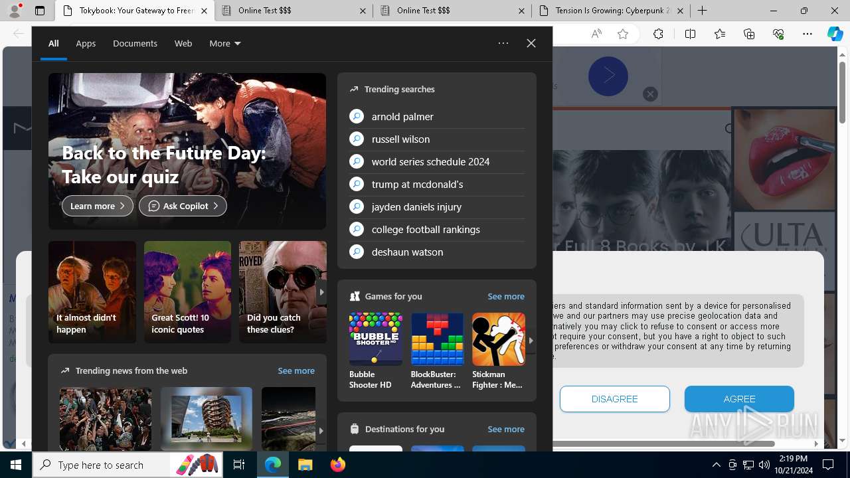This screenshot has height=478, width=850.
Task: Open the notification center icon
Action: [x=828, y=465]
